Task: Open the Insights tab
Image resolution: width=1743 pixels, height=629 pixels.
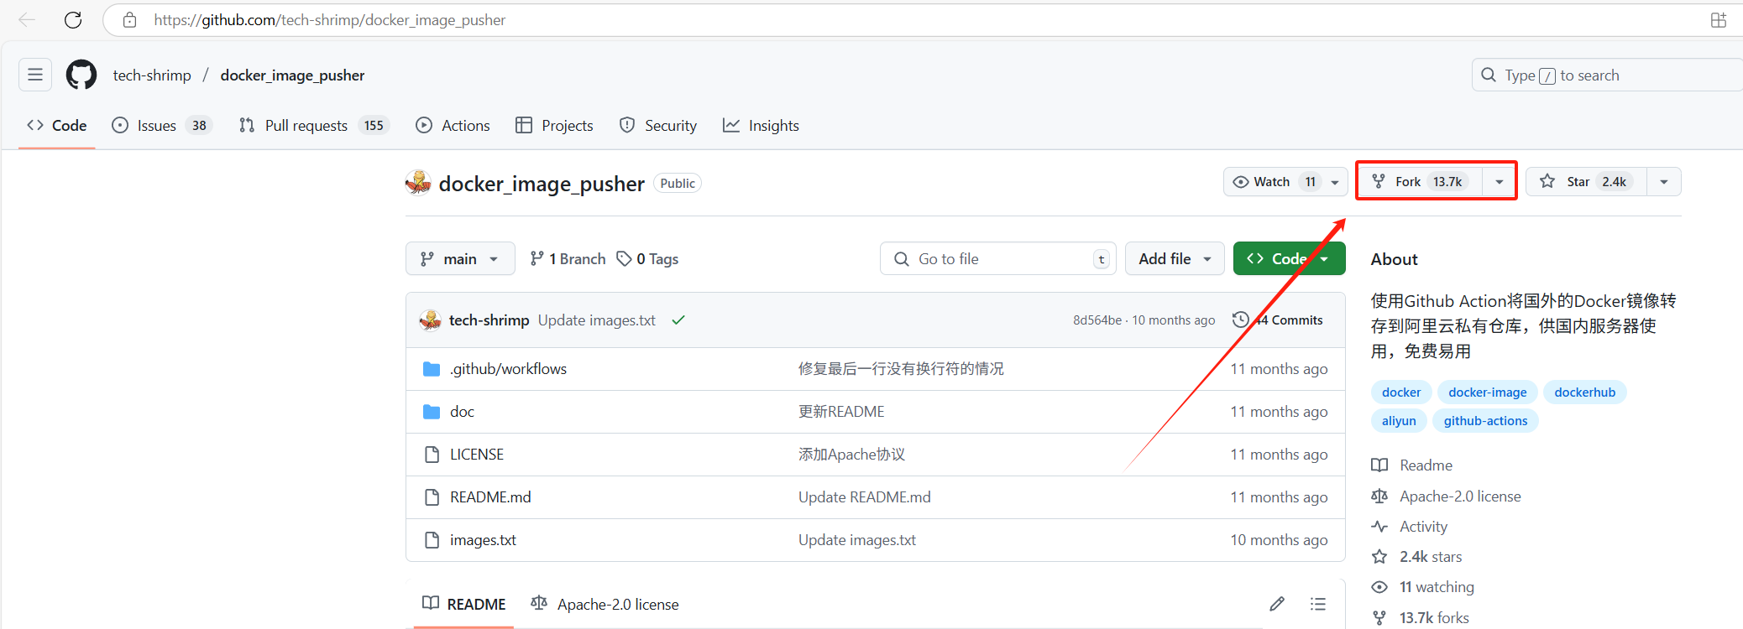Action: pos(762,126)
